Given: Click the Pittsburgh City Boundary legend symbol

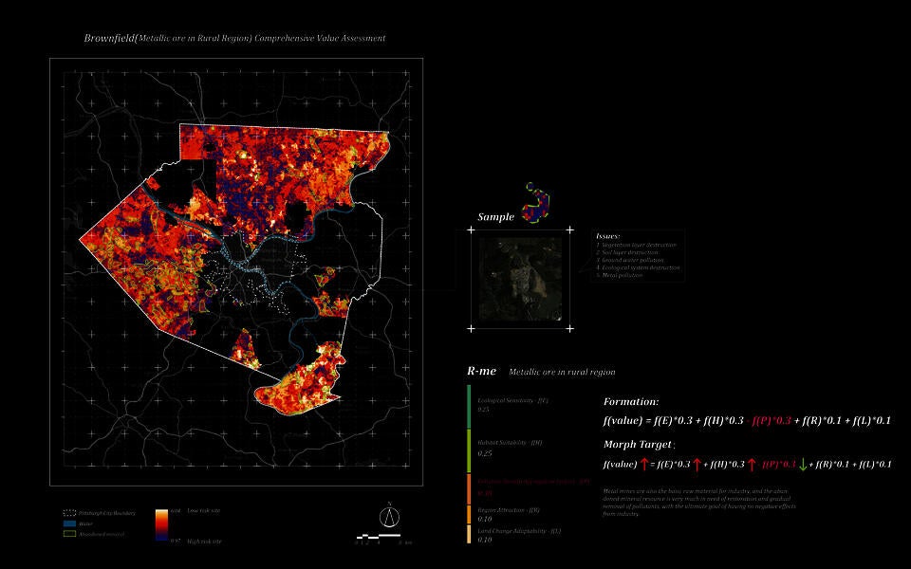Looking at the screenshot, I should pos(69,513).
